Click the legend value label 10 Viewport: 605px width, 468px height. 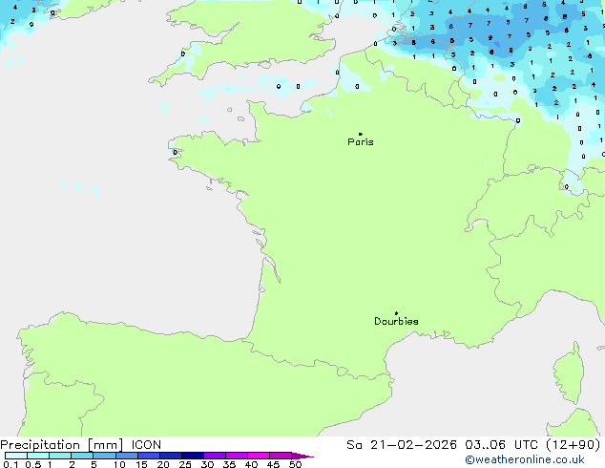[x=119, y=464]
